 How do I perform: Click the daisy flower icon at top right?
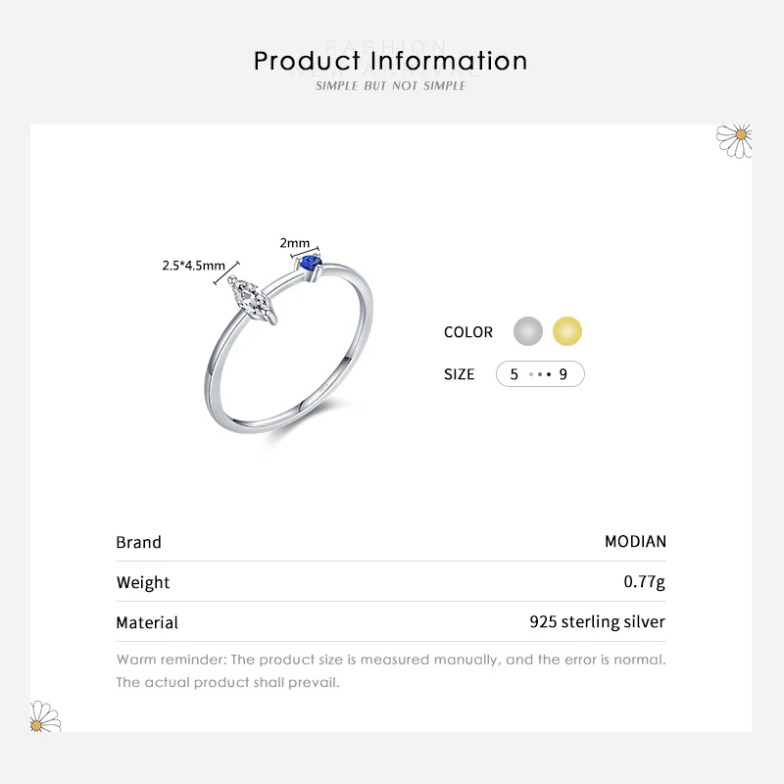click(734, 139)
